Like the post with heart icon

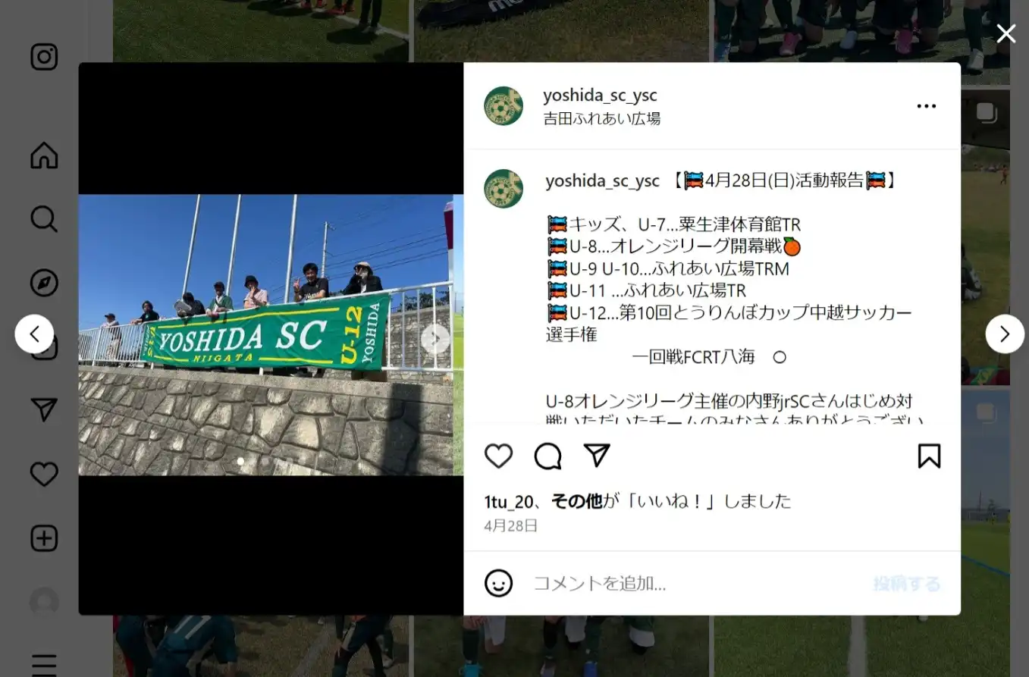498,456
